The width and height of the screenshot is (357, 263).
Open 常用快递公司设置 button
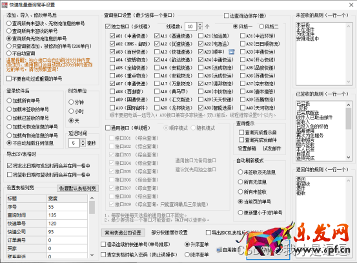click(123, 233)
